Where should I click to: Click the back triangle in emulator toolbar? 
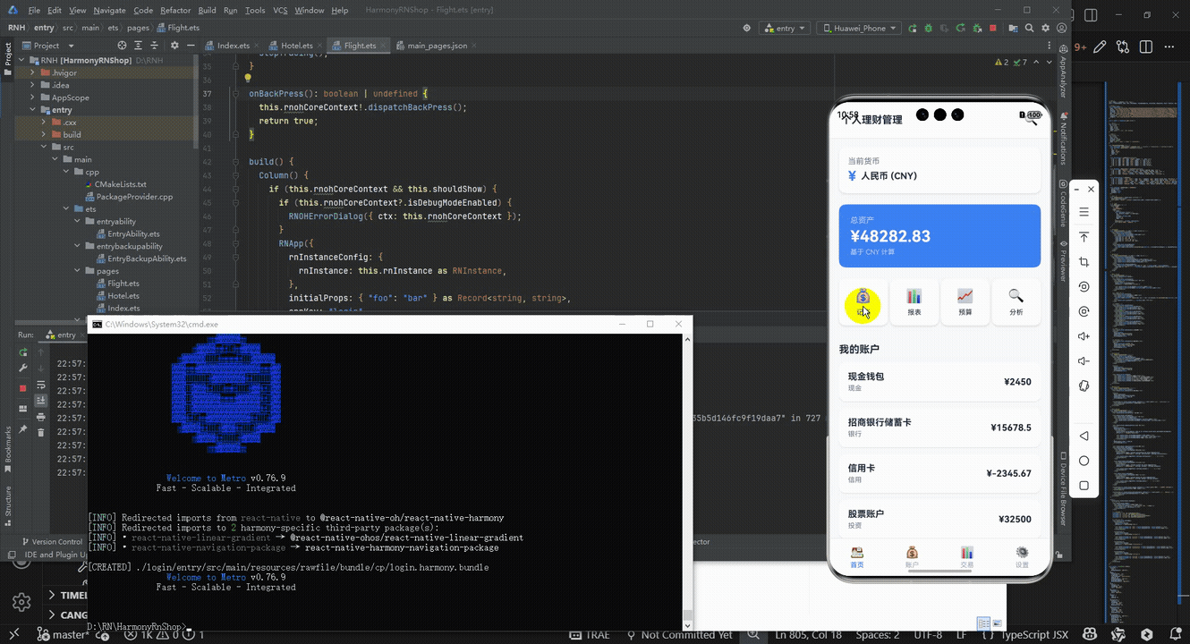pos(1084,436)
